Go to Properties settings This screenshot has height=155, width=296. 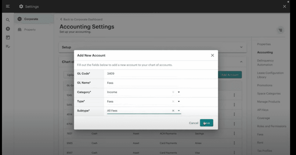264,44
